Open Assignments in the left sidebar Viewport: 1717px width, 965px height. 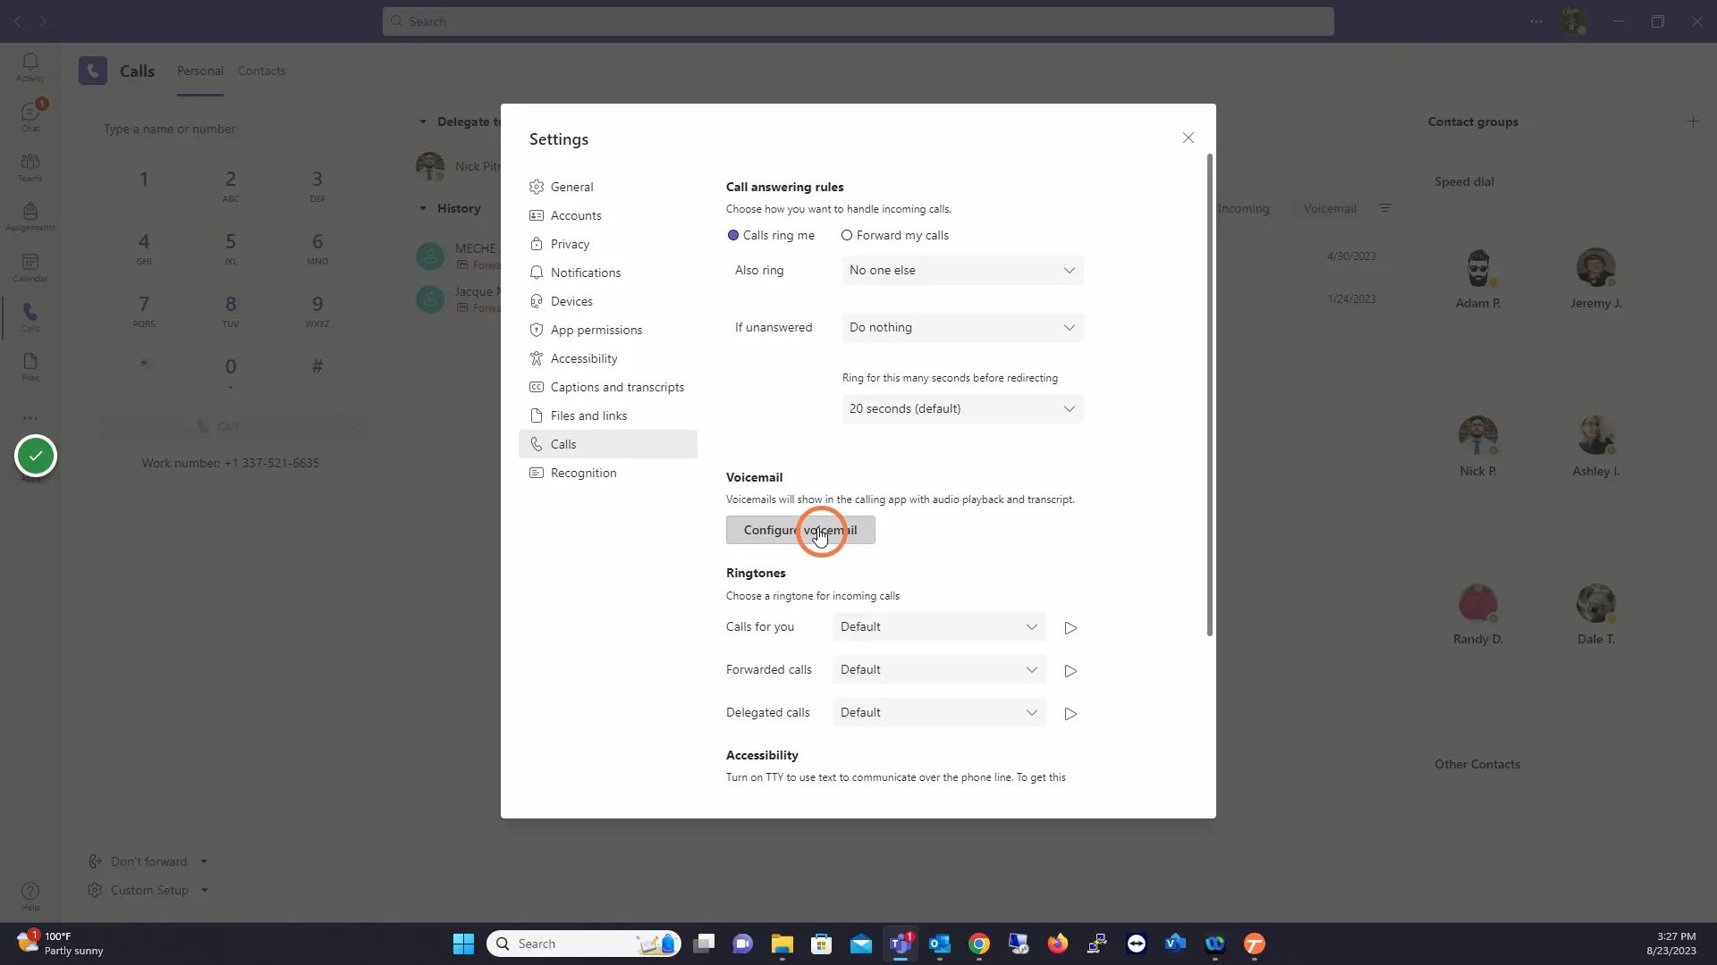coord(30,217)
